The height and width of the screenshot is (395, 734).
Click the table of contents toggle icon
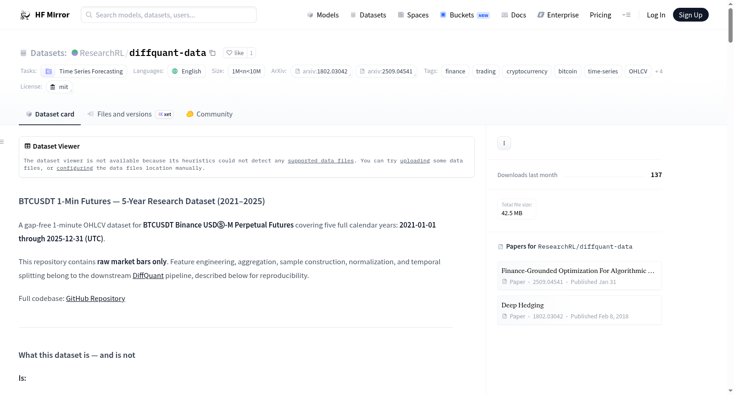pyautogui.click(x=2, y=142)
